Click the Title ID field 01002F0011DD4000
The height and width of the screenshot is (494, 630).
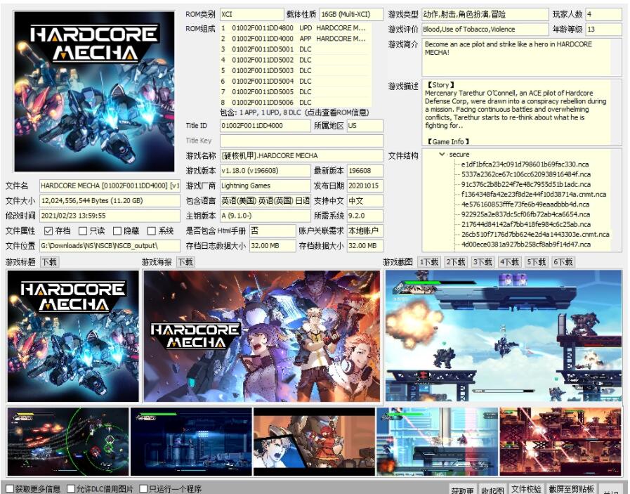pyautogui.click(x=265, y=125)
